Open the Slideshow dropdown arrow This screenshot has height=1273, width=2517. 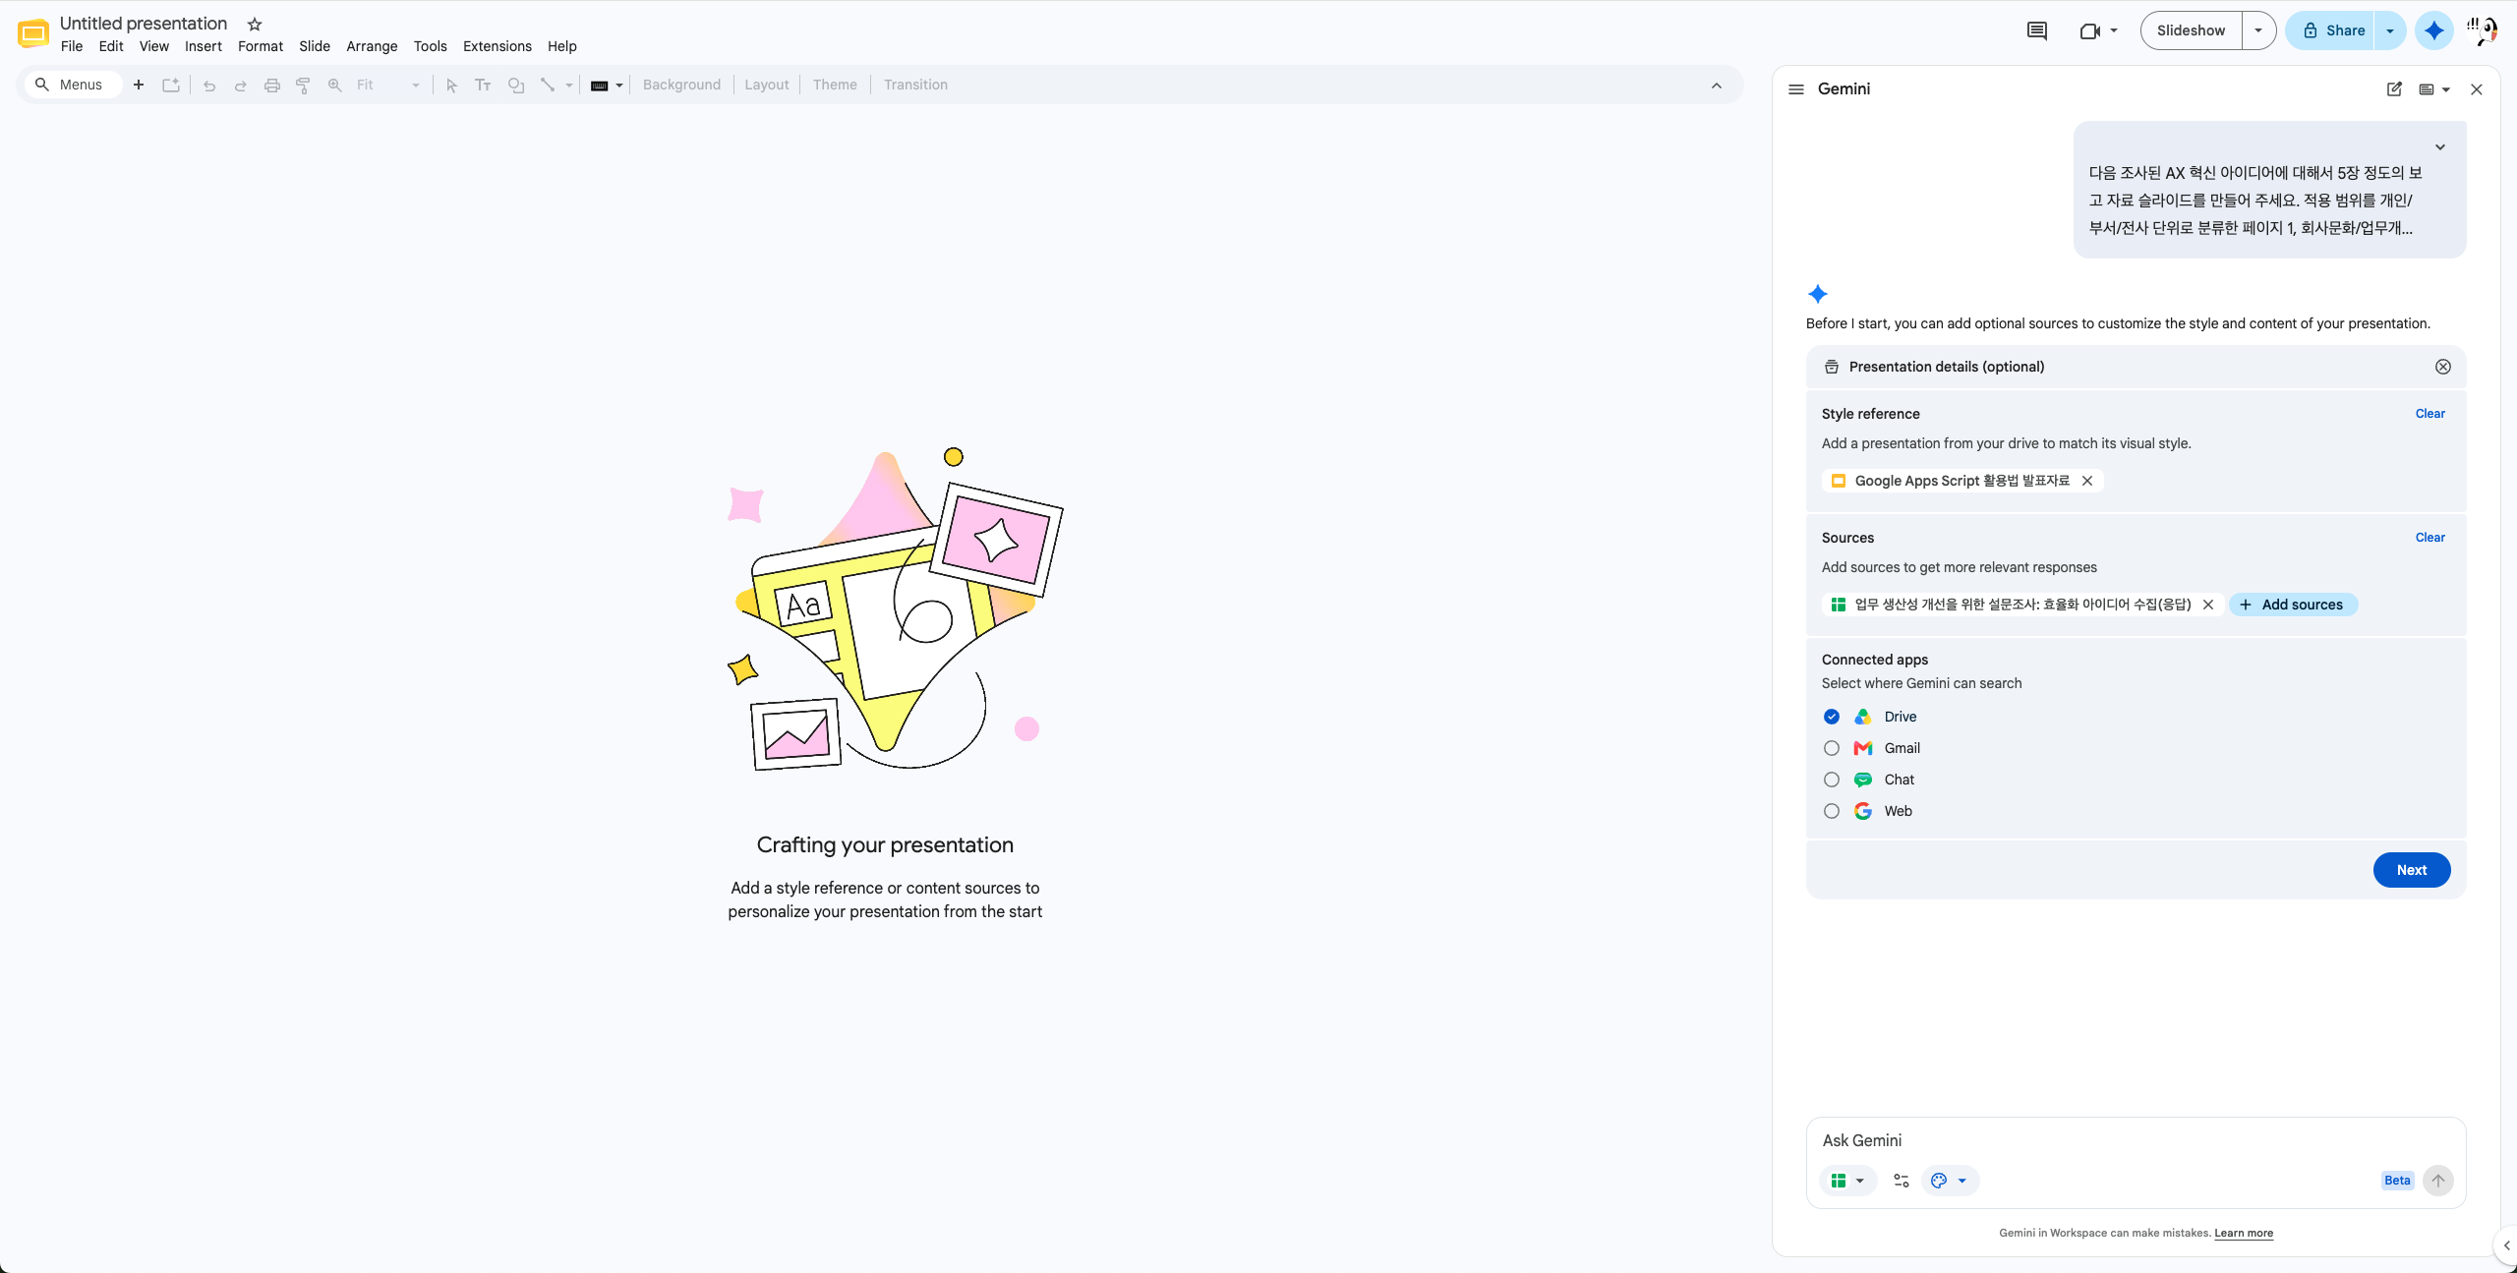(x=2258, y=30)
